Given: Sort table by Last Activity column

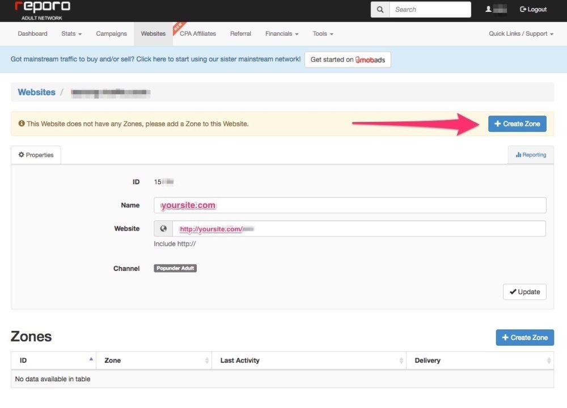Looking at the screenshot, I should (x=309, y=360).
